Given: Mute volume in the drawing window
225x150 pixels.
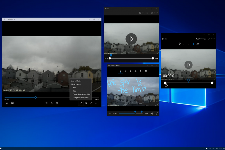Looking at the screenshot, I should tap(152, 114).
